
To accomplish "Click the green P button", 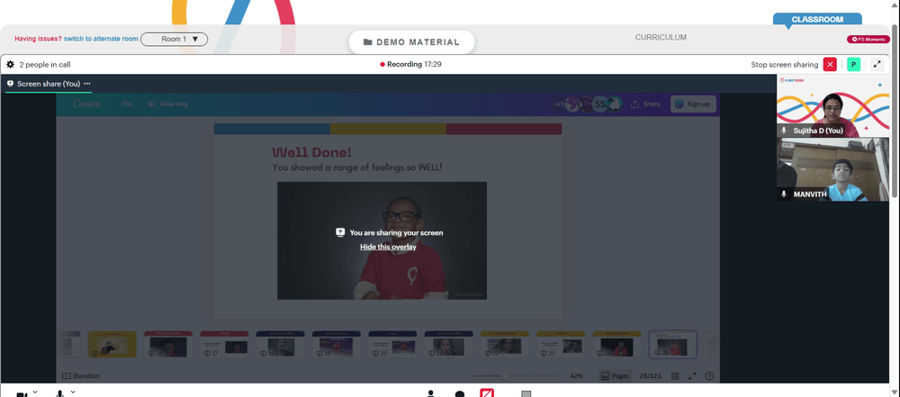I will click(x=854, y=64).
